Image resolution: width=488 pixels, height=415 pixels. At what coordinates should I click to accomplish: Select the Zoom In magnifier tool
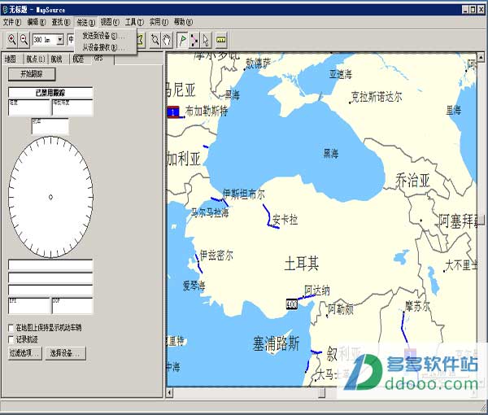[12, 40]
